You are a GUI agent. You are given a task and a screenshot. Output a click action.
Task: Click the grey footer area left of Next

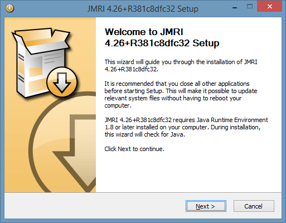point(93,206)
